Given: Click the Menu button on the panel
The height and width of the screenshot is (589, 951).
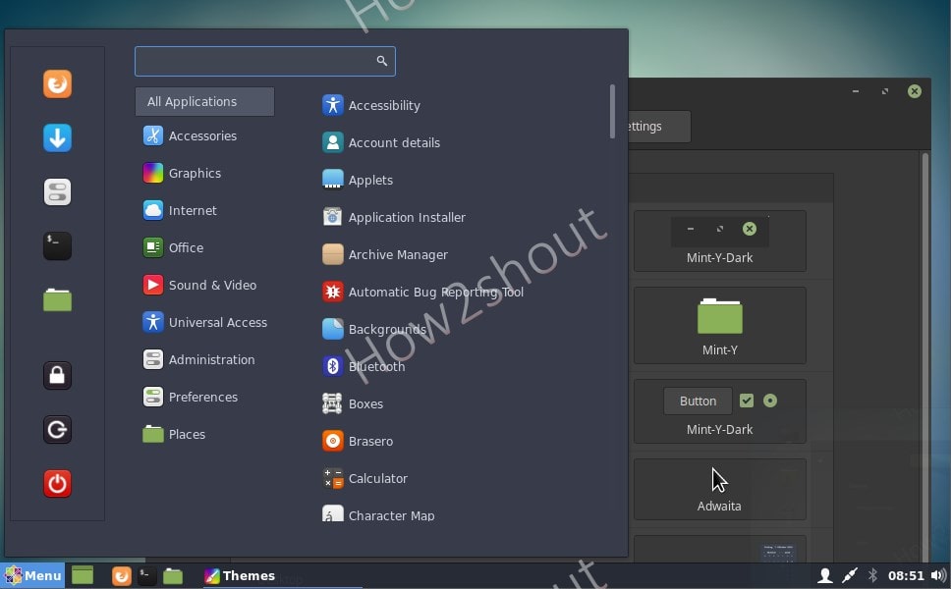Looking at the screenshot, I should (x=32, y=575).
